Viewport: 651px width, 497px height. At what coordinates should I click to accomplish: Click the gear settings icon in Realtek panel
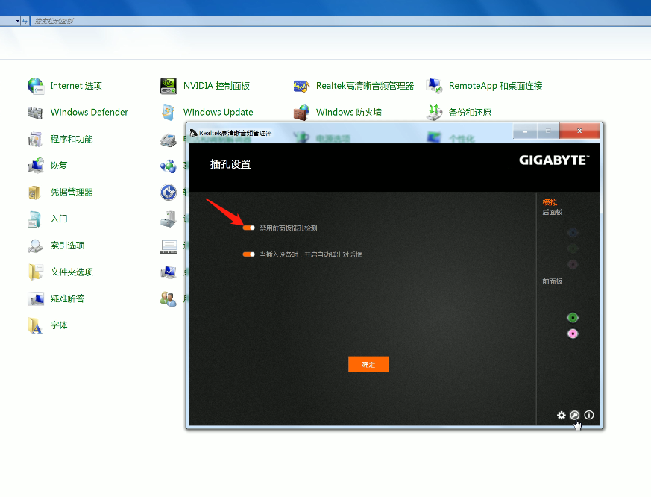pyautogui.click(x=562, y=415)
